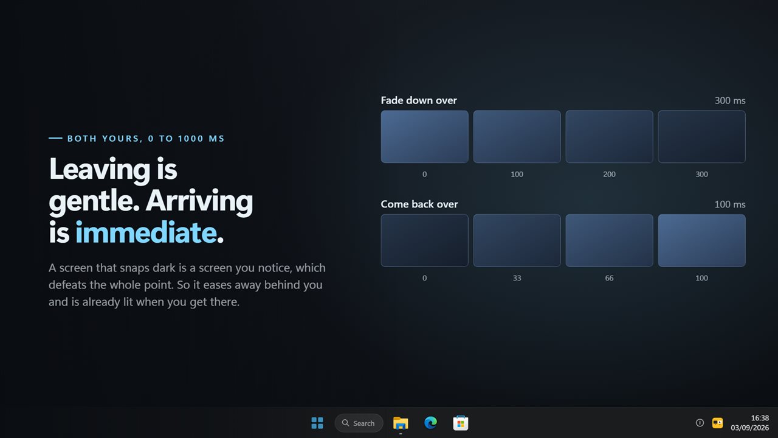Select the Come back frame labeled 100
Image resolution: width=778 pixels, height=438 pixels.
coord(702,240)
